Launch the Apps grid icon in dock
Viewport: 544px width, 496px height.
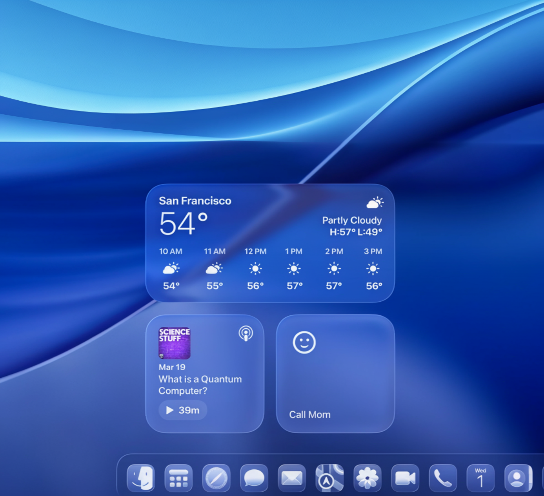tap(178, 478)
